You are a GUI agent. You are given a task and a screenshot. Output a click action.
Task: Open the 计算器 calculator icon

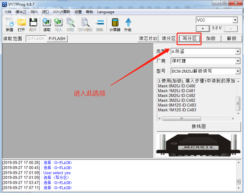(115, 25)
